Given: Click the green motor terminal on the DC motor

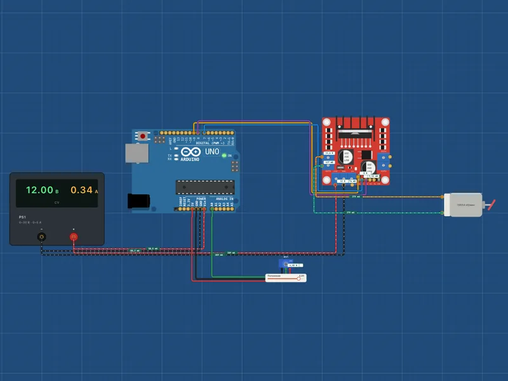Looking at the screenshot, I should (442, 213).
